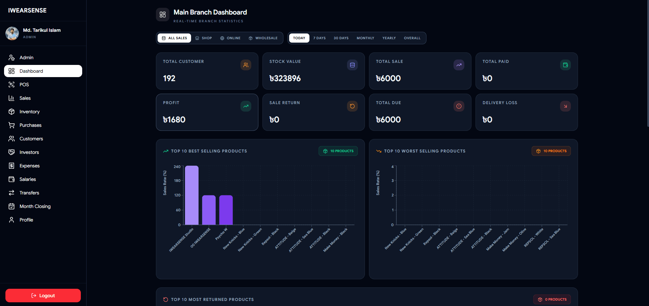Click the 10 PRODUCTS badge in best selling
The image size is (649, 306).
click(338, 151)
